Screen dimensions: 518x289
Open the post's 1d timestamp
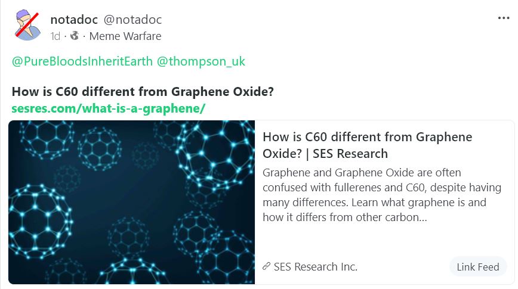click(55, 36)
